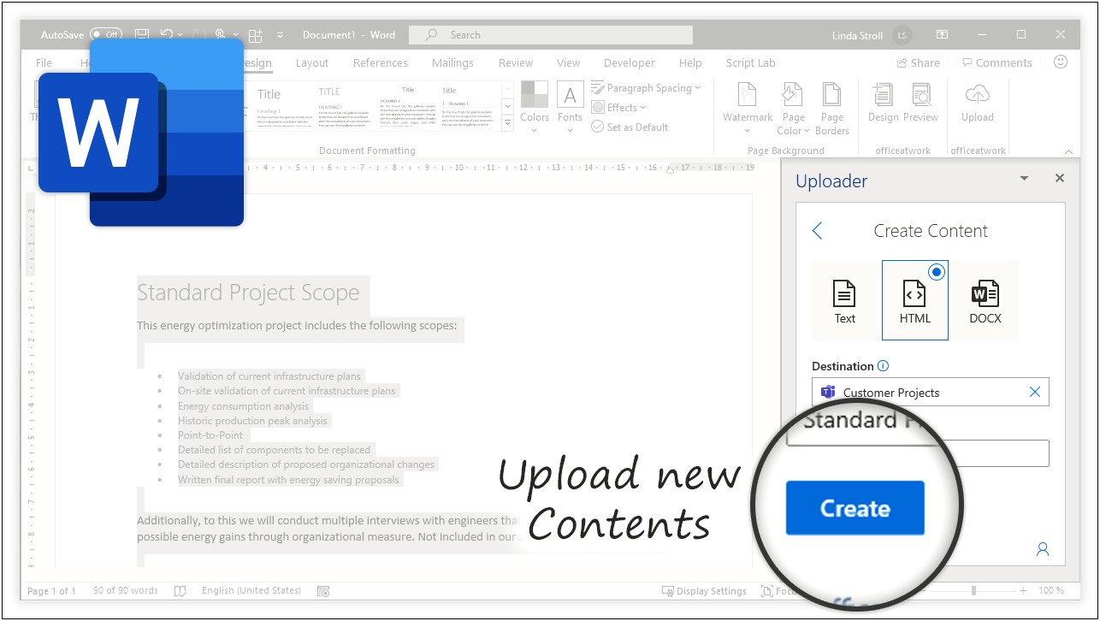Select the first Title style set thumbnail

[284, 106]
